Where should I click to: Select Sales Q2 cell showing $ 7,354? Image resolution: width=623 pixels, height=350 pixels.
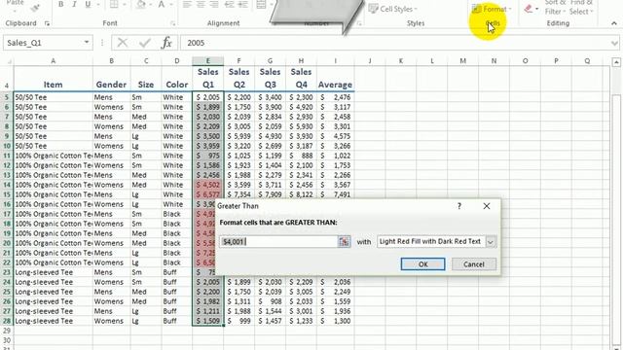pyautogui.click(x=238, y=194)
